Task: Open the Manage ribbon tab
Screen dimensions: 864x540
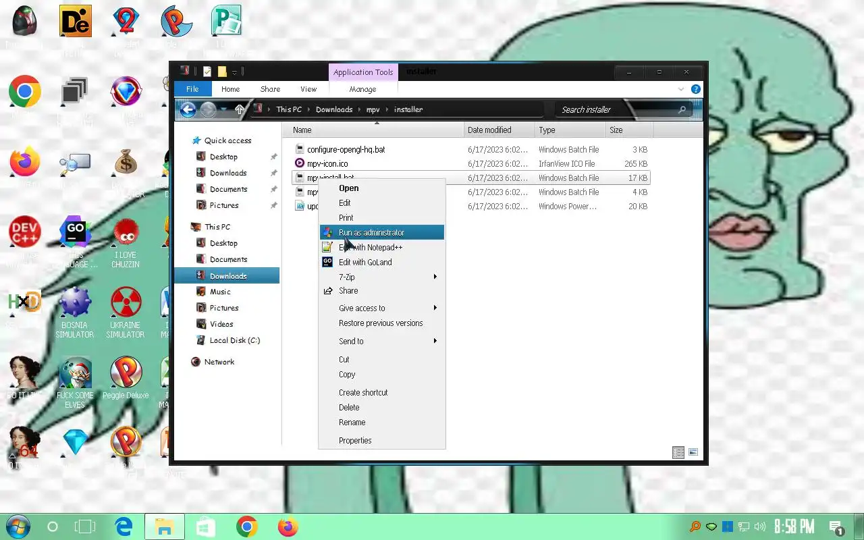Action: pyautogui.click(x=362, y=89)
